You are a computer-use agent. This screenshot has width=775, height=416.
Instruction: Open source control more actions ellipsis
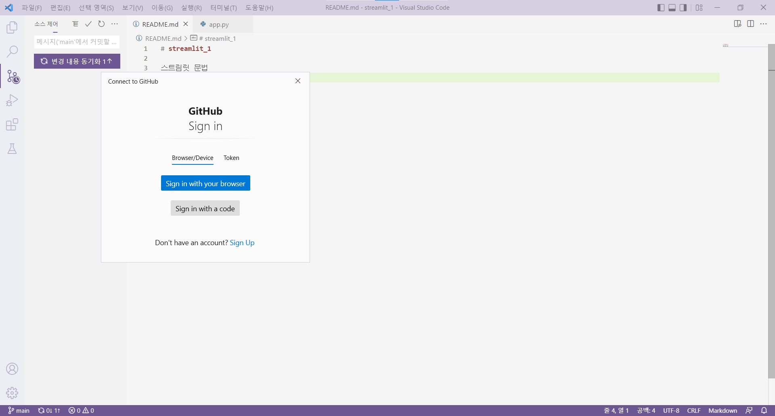point(115,24)
